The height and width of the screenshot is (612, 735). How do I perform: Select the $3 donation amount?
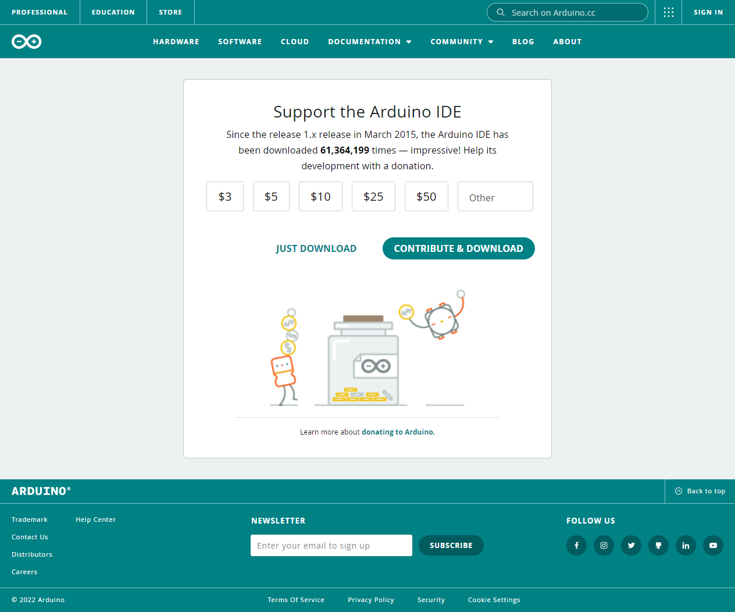pyautogui.click(x=224, y=196)
